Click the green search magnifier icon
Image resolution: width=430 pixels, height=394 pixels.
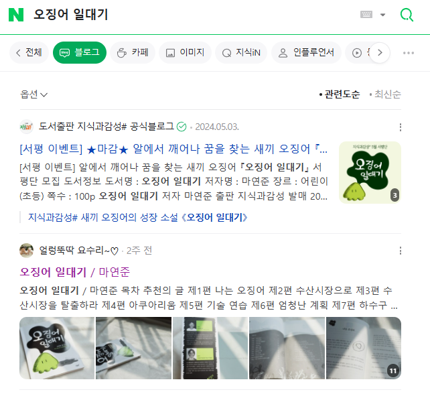(407, 15)
